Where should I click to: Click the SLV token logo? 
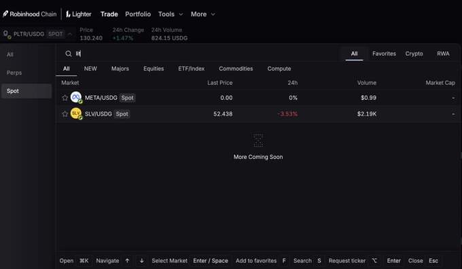click(76, 113)
